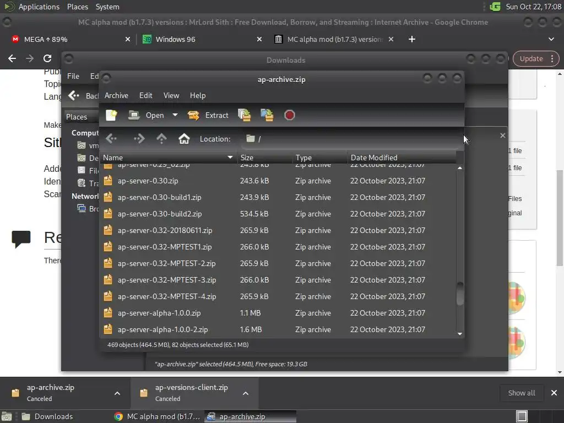Sort by the Date Modified column header

[x=402, y=158]
